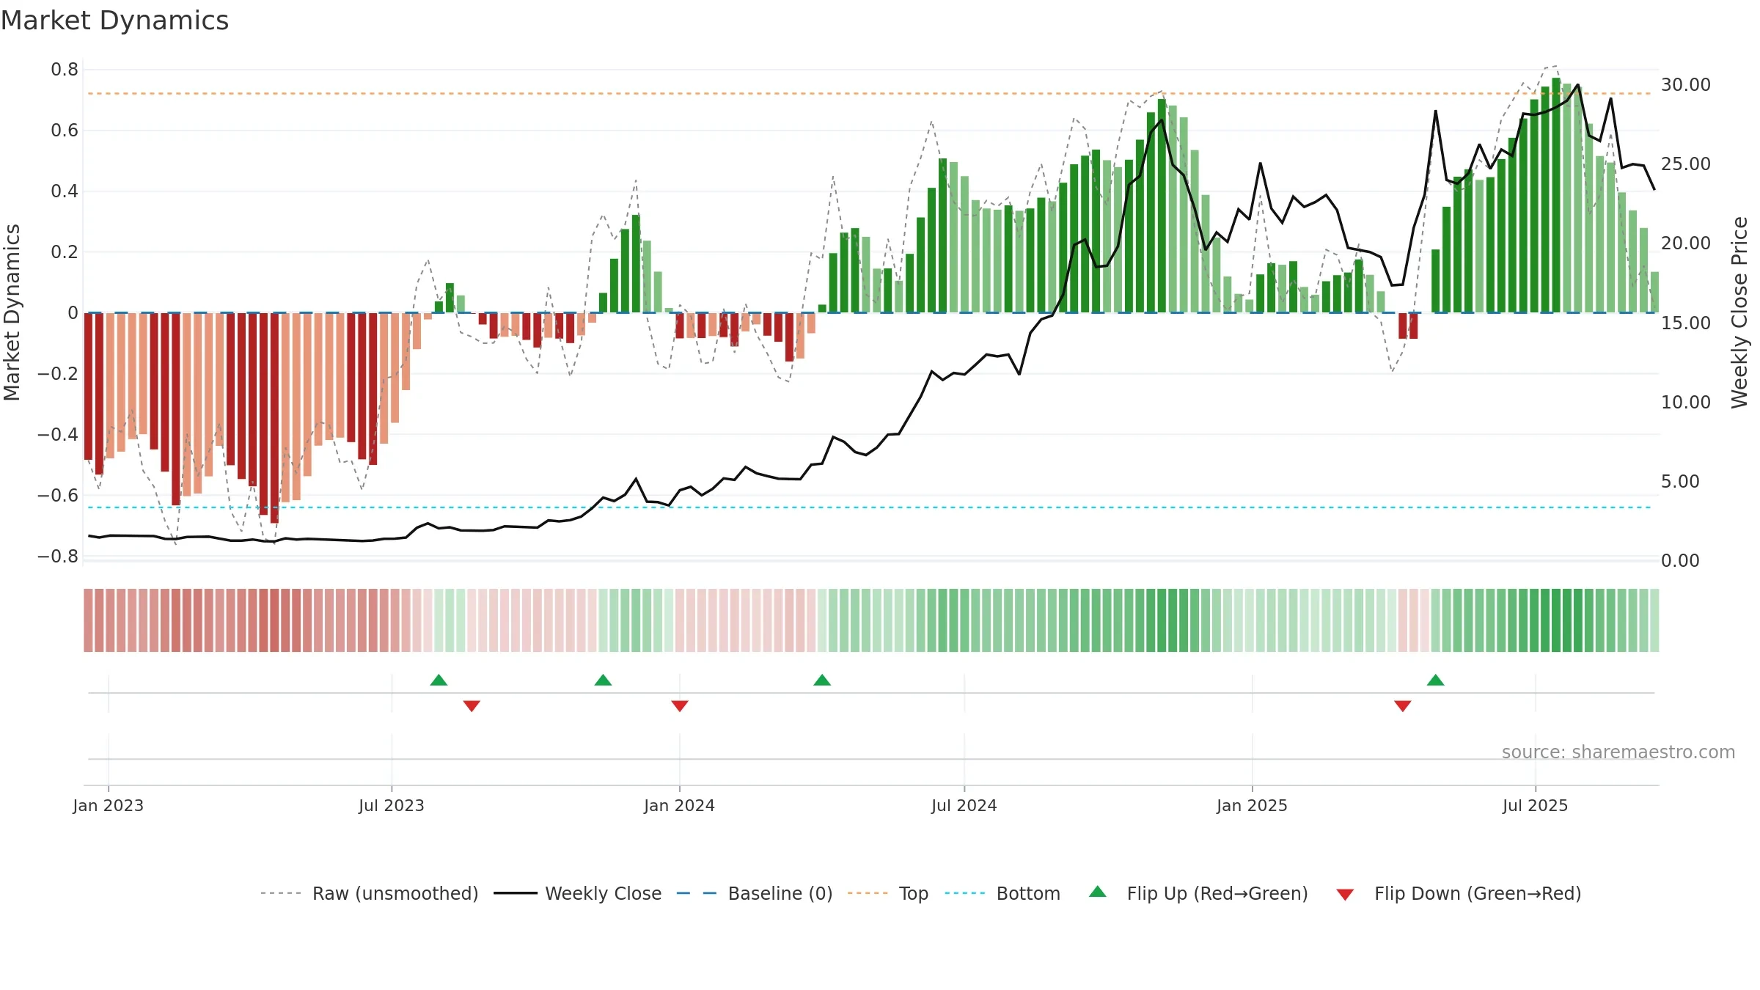Click the red flip-down triangle at January 2024
The width and height of the screenshot is (1760, 990).
[x=680, y=705]
